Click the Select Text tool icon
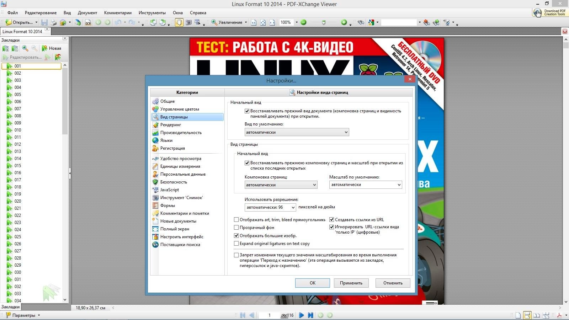 coord(197,22)
